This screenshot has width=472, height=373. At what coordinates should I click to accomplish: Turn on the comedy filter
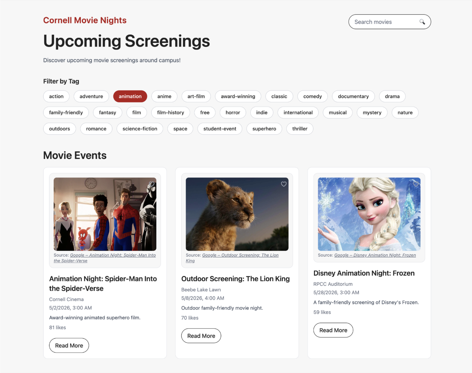point(313,96)
